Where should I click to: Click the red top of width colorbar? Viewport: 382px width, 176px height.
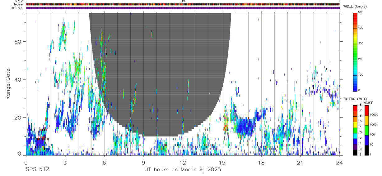point(355,16)
